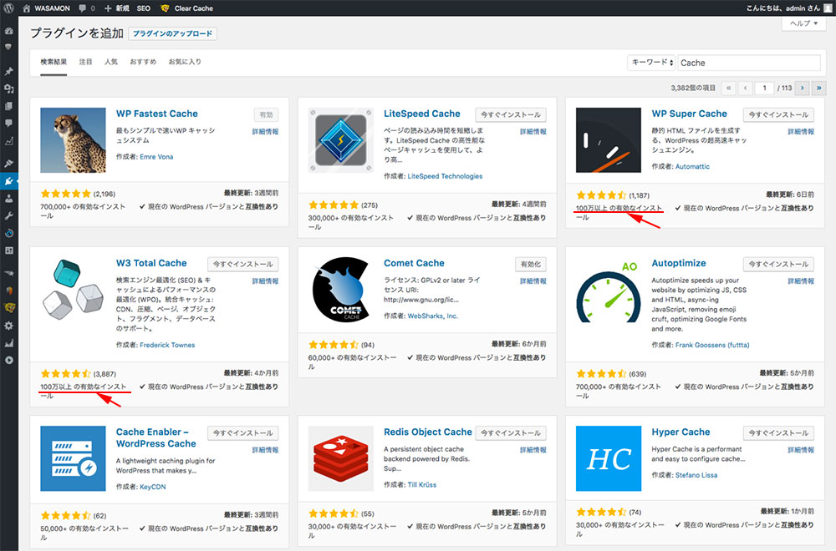Open Tools wrench sidebar icon
Viewport: 836px width, 551px height.
[x=8, y=215]
